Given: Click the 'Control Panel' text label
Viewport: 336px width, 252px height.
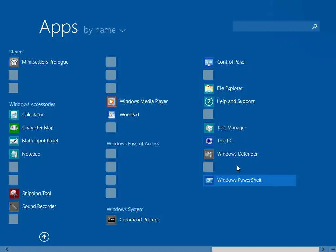Looking at the screenshot, I should [x=231, y=62].
